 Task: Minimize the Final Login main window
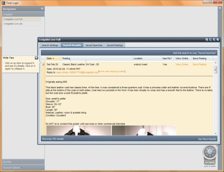pyautogui.click(x=205, y=2)
